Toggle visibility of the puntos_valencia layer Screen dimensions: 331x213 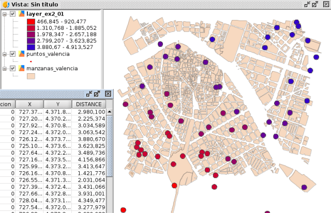13,54
